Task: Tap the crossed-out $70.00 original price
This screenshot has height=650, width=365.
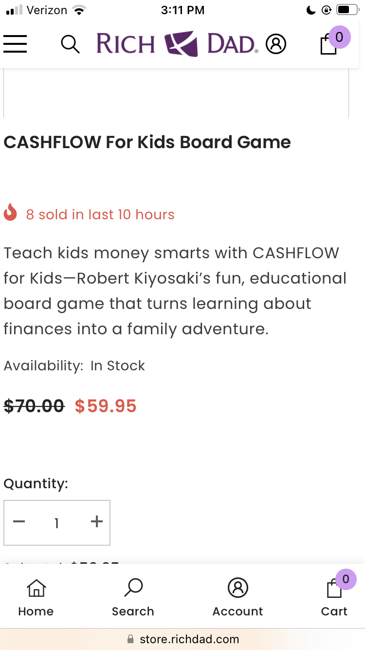Action: coord(34,406)
